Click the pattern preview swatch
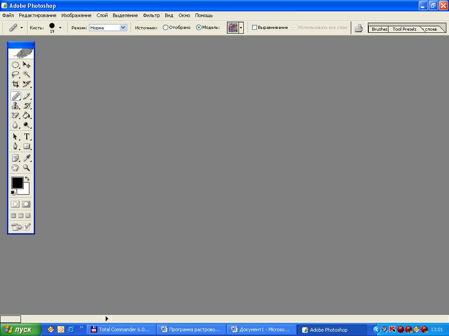The width and height of the screenshot is (449, 336). coord(233,28)
